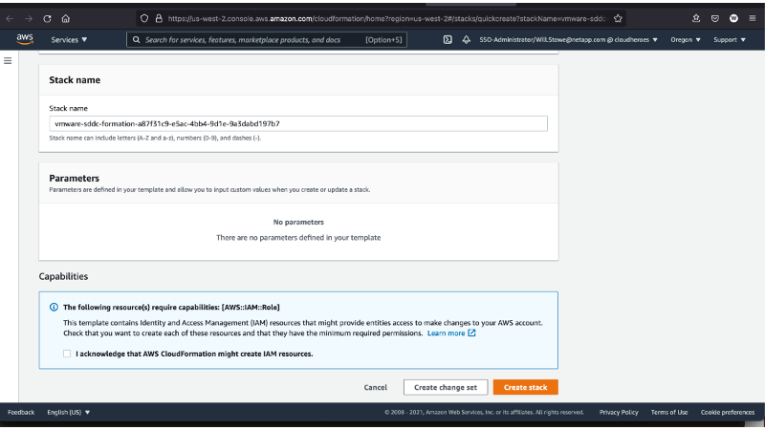Acknowledge CloudFormation might create IAM resources
Image resolution: width=765 pixels, height=430 pixels.
pyautogui.click(x=67, y=354)
